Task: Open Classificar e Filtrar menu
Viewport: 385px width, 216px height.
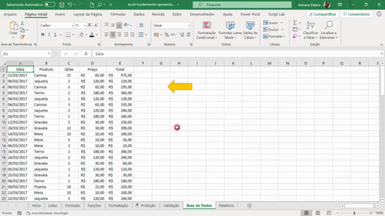Action: (x=310, y=31)
